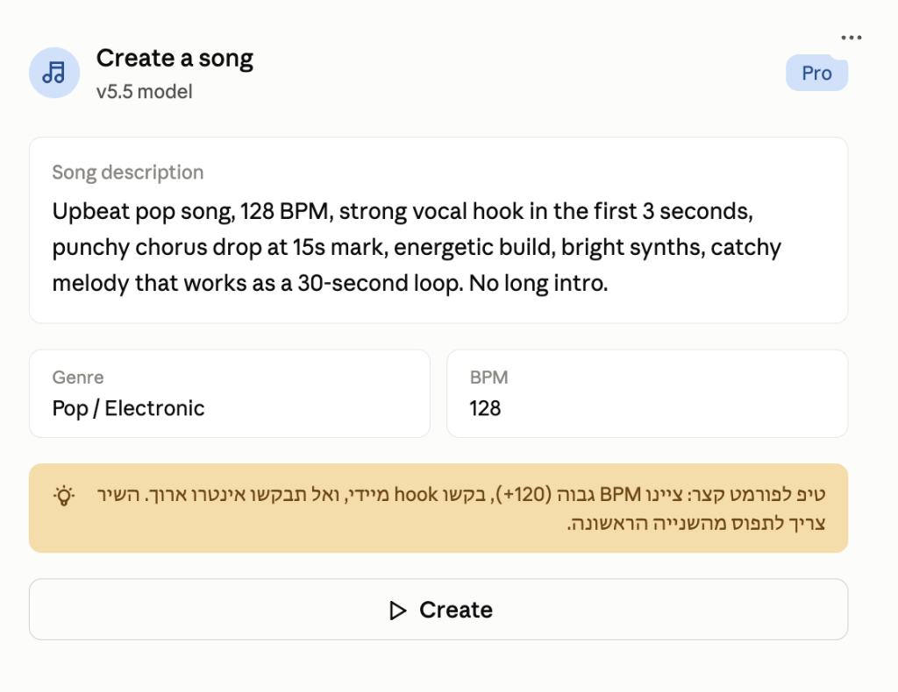This screenshot has width=898, height=692.
Task: Open the three-dot more options menu
Action: [x=851, y=38]
